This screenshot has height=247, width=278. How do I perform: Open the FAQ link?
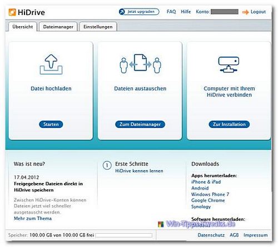pos(171,12)
